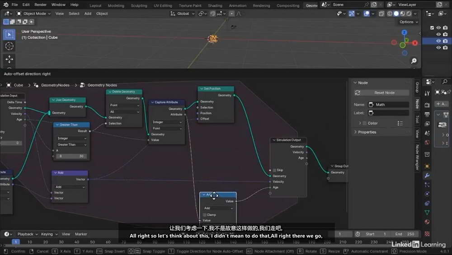Open Output properties tab icon

[427, 115]
